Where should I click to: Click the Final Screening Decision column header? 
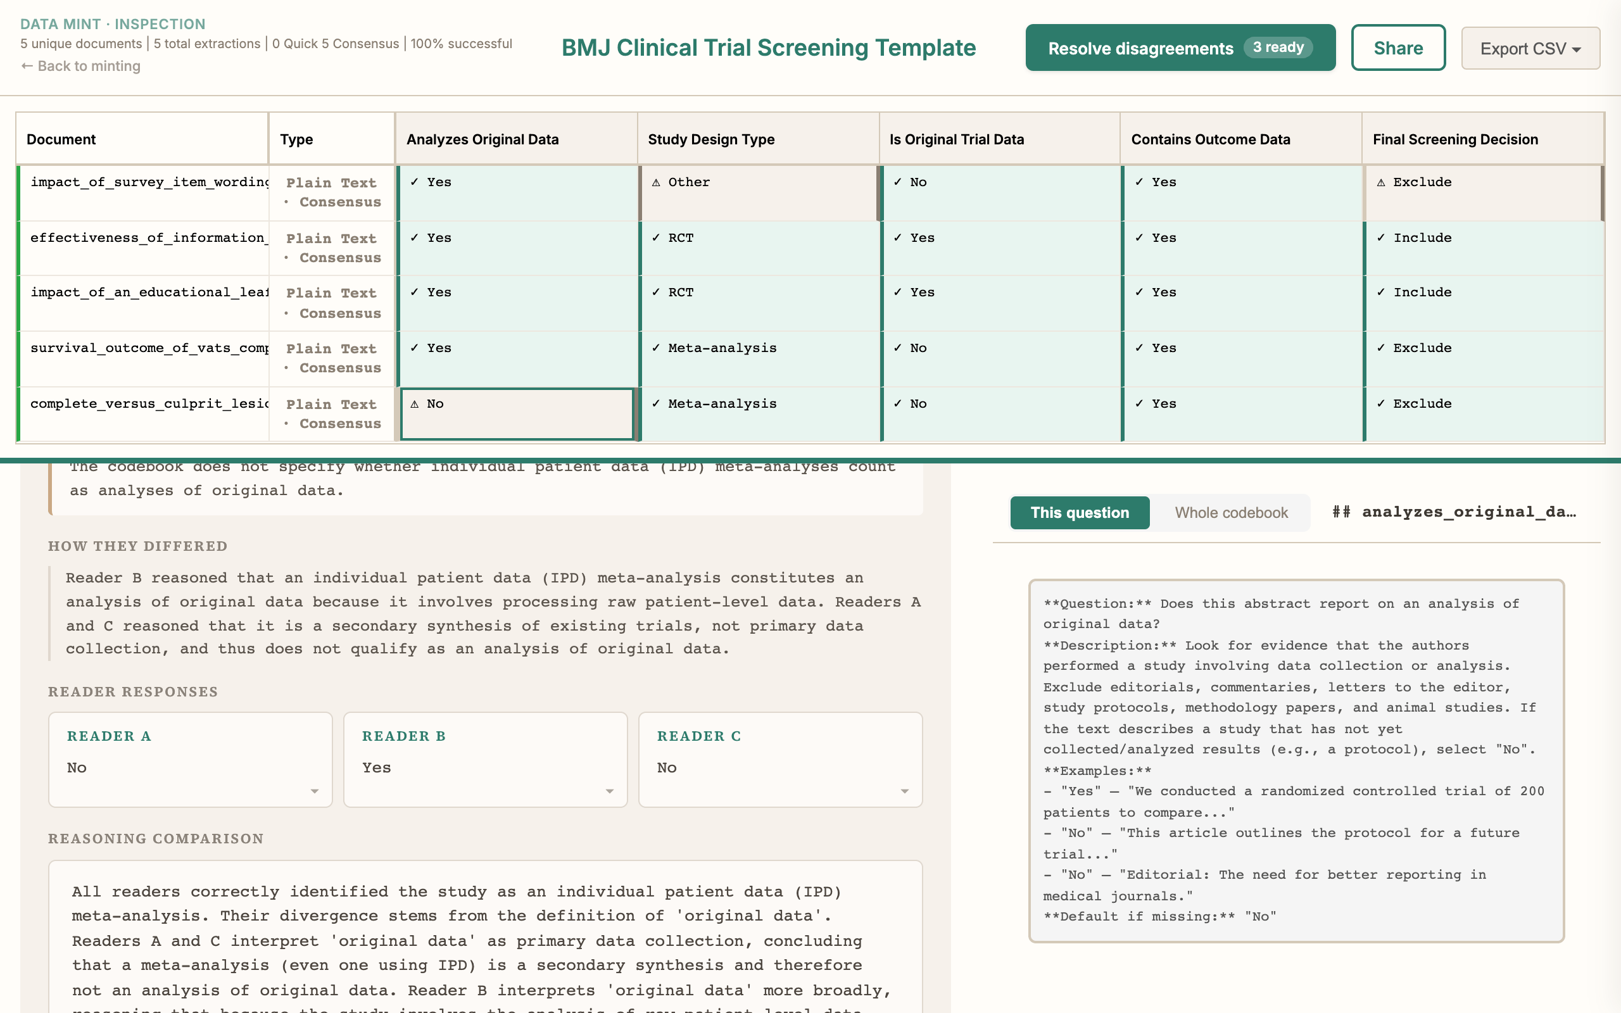click(x=1482, y=139)
